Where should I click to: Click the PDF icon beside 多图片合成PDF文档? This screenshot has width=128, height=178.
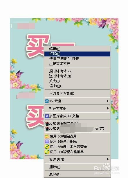click(x=47, y=116)
